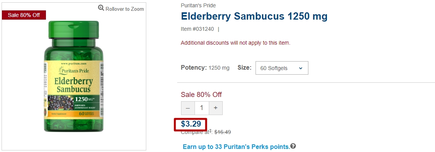Increase quantity with the plus button
The image size is (435, 152).
coord(215,108)
